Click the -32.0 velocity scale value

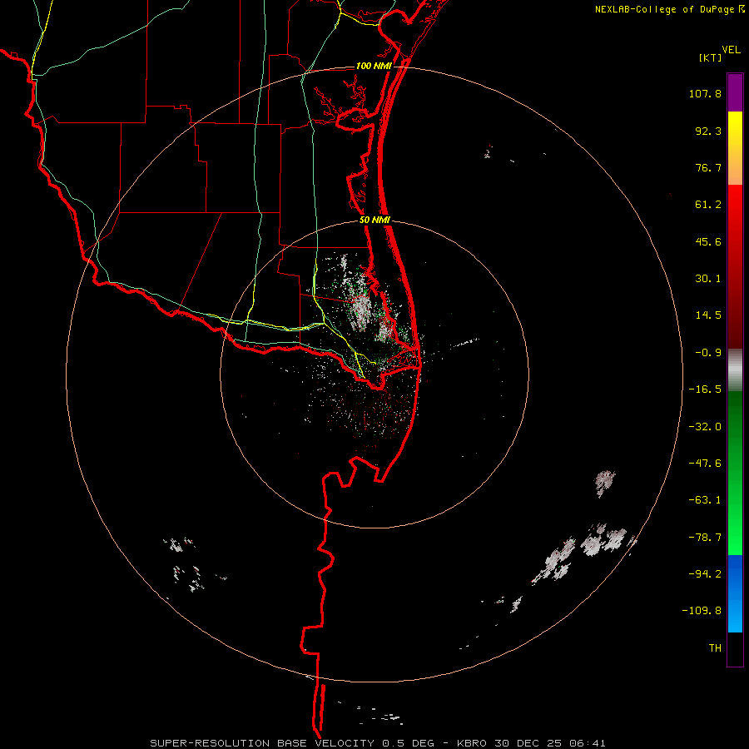coord(705,427)
